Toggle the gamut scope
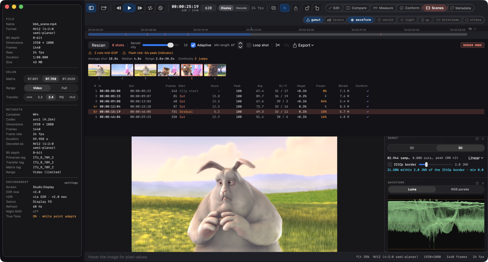 click(313, 20)
